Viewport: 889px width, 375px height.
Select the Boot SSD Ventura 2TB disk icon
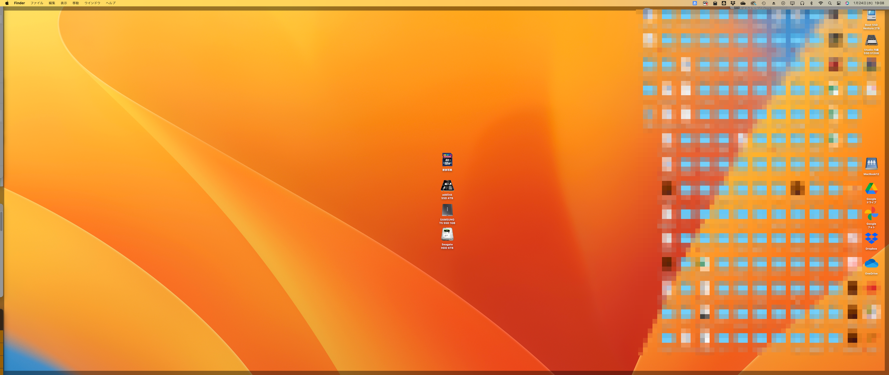point(871,16)
